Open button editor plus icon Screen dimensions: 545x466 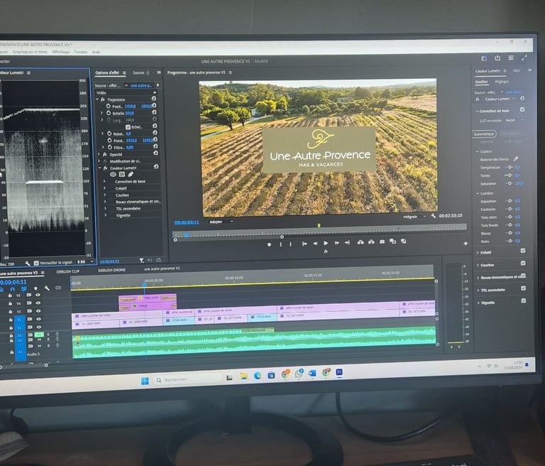[x=466, y=244]
